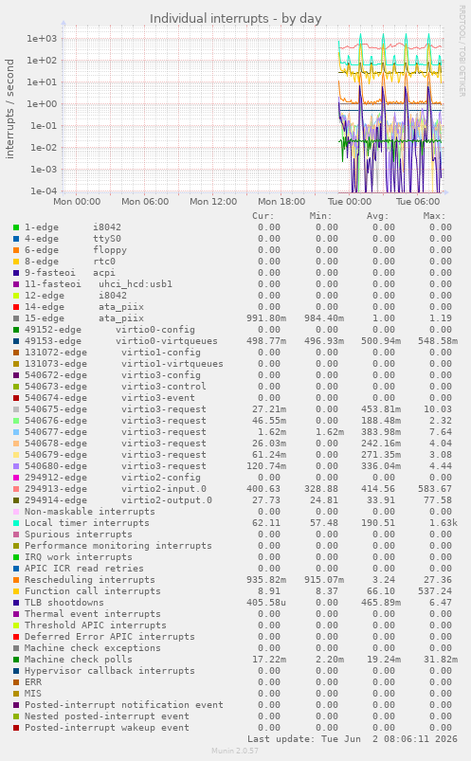This screenshot has height=761, width=471.
Task: Click the swatch for 540680-edge virtio3-request
Action: tap(16, 466)
